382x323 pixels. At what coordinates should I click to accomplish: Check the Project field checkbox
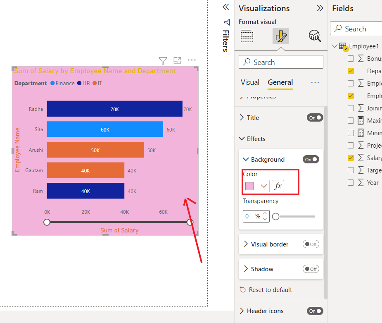pyautogui.click(x=351, y=146)
